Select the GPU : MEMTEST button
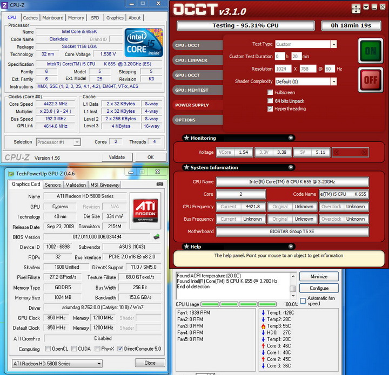This screenshot has height=375, width=389. pyautogui.click(x=197, y=90)
